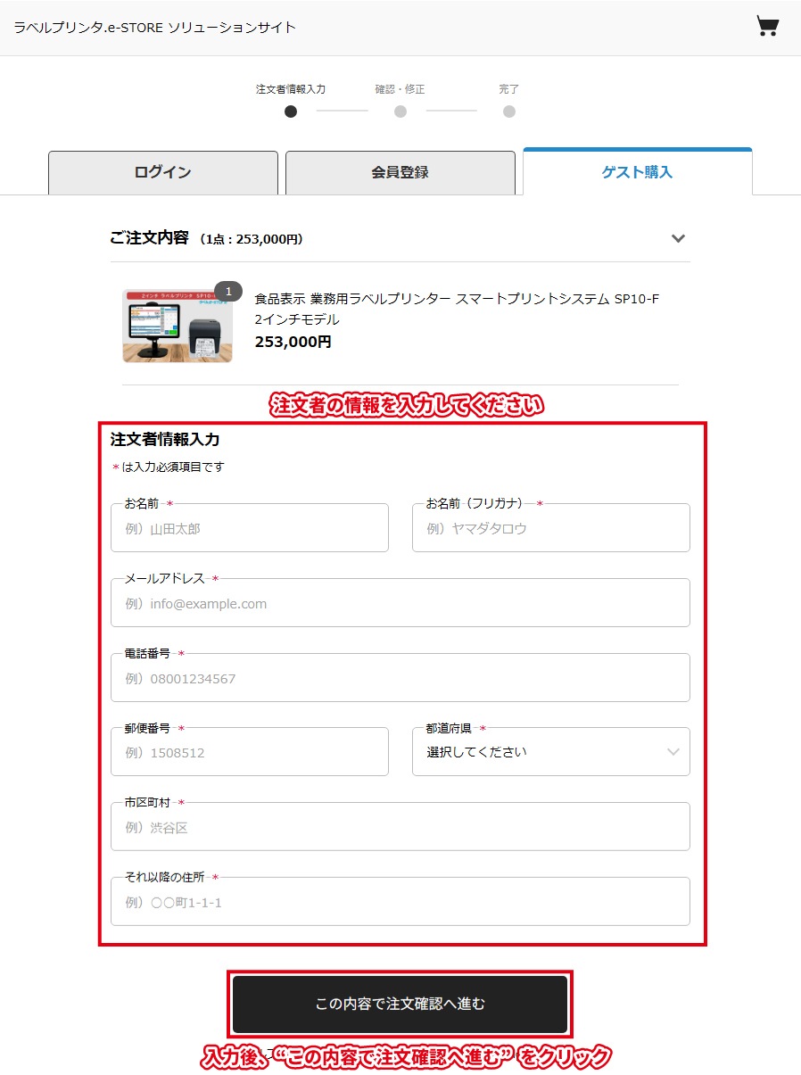Click the quantity badge 1 on product image

pos(228,292)
